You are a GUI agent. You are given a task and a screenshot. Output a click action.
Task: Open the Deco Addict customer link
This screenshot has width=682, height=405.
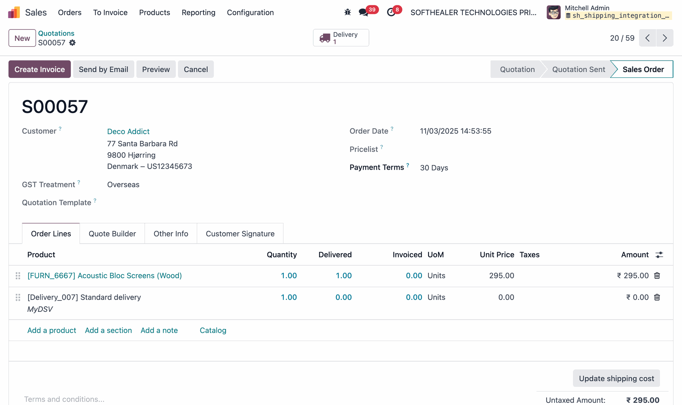[128, 132]
